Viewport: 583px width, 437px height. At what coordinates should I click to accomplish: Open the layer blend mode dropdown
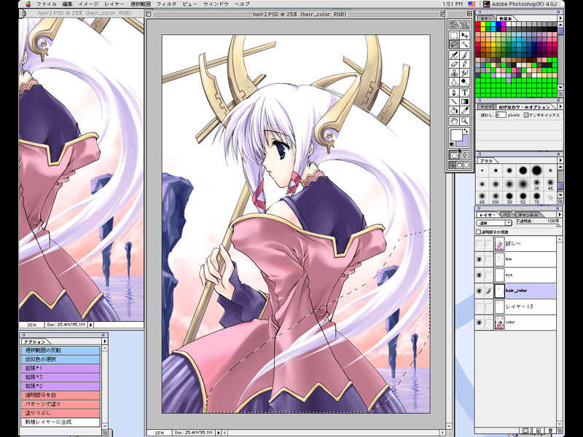495,223
